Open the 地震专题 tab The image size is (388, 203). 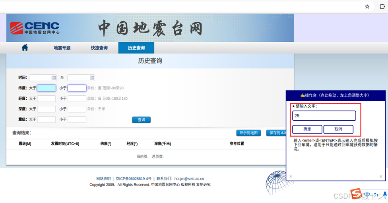62,48
